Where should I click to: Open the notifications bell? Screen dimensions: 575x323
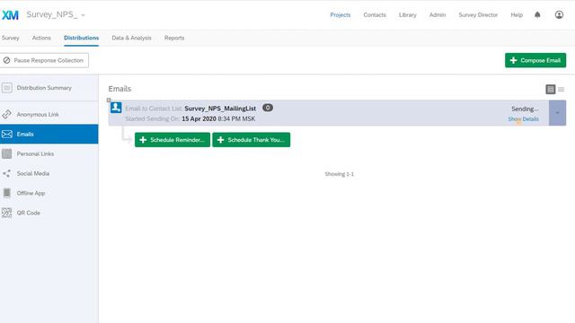tap(537, 14)
